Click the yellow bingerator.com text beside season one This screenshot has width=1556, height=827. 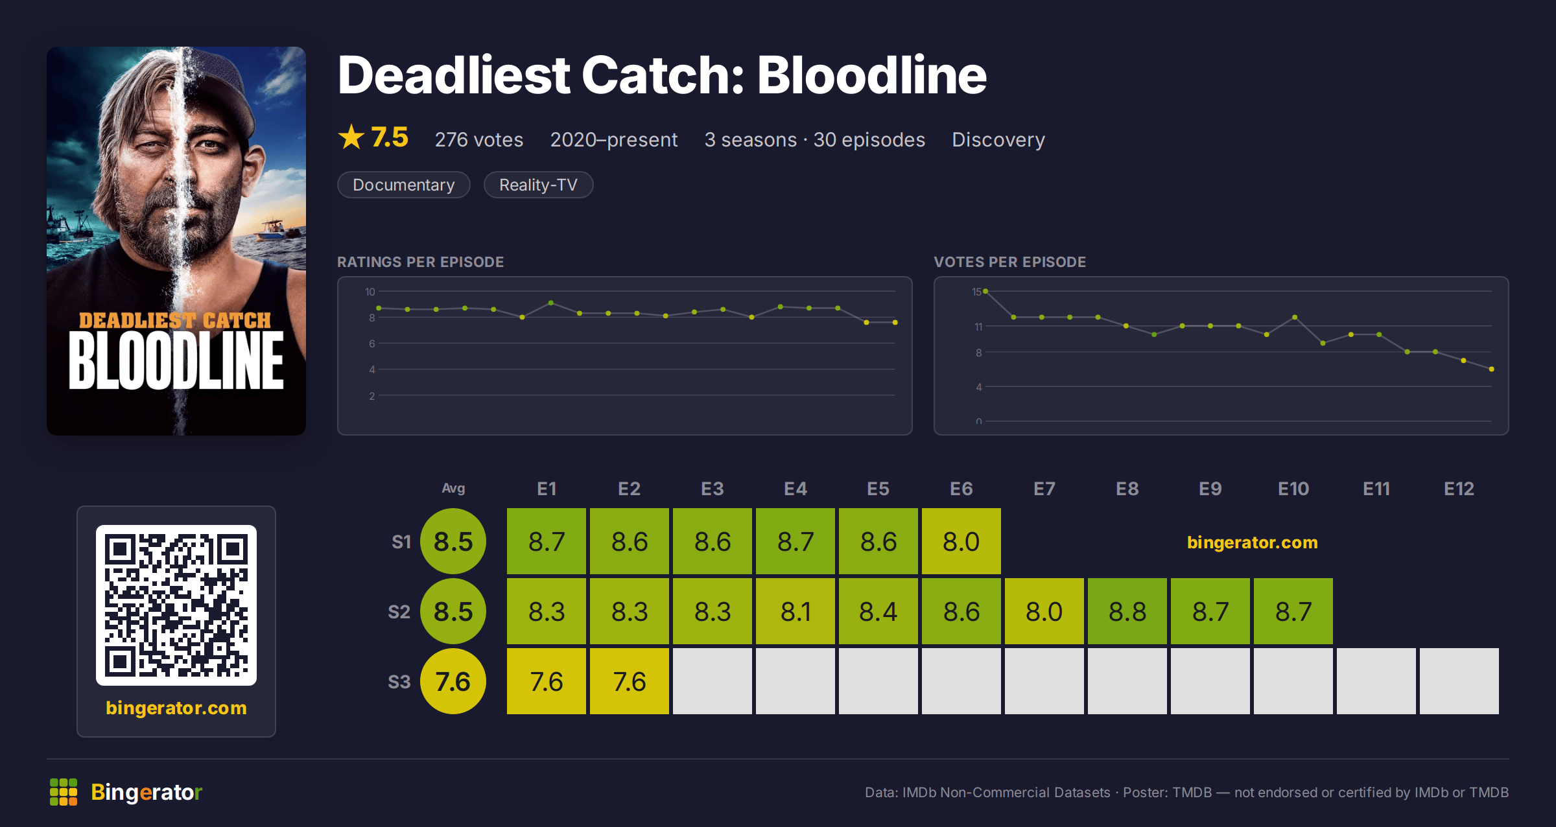click(x=1252, y=542)
